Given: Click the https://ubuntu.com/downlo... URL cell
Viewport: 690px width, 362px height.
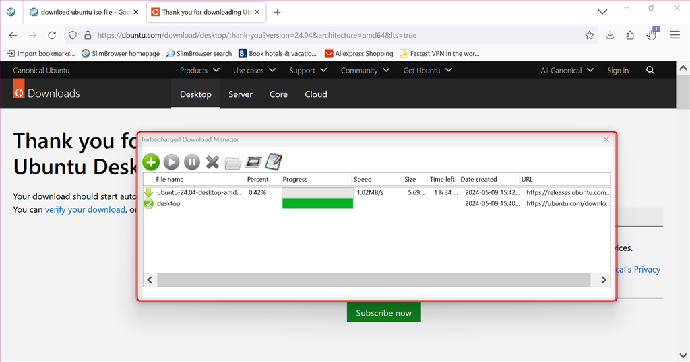Looking at the screenshot, I should click(568, 203).
